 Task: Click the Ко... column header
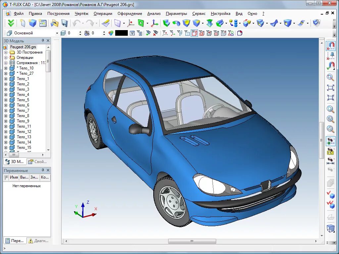pos(45,177)
